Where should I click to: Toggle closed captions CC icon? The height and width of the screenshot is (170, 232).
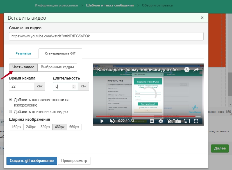point(152,121)
